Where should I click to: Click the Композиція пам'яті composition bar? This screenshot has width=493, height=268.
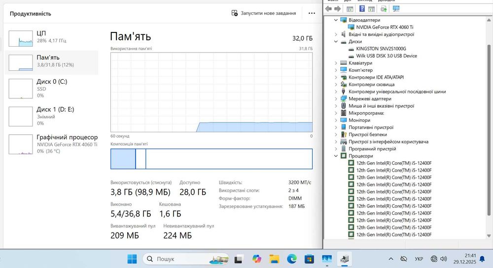211,159
